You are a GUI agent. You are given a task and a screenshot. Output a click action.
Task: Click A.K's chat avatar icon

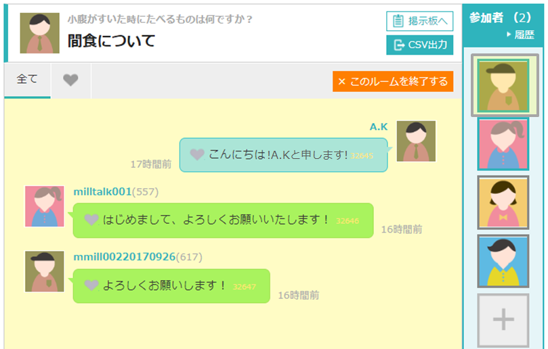[416, 141]
